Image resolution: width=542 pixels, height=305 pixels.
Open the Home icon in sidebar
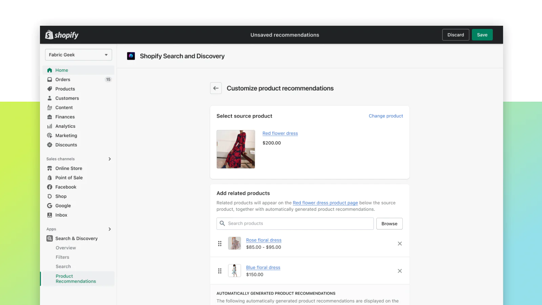[49, 70]
